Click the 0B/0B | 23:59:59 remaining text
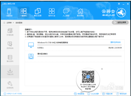The width and height of the screenshot is (131, 96). (x=115, y=48)
